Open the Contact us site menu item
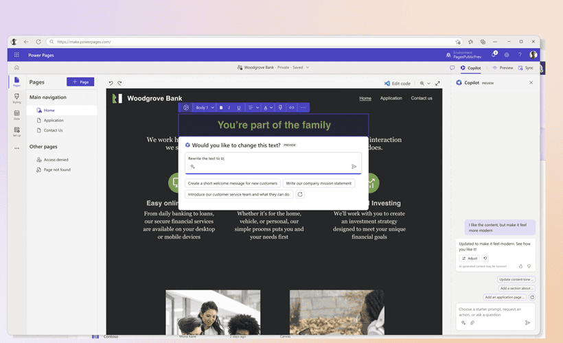The width and height of the screenshot is (563, 343). [422, 98]
